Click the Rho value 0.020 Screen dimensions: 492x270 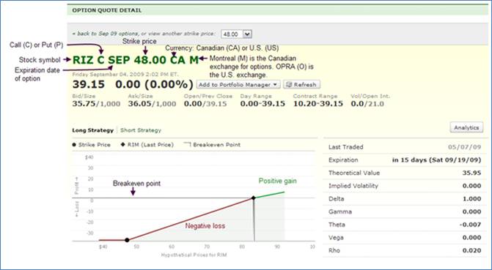point(471,250)
